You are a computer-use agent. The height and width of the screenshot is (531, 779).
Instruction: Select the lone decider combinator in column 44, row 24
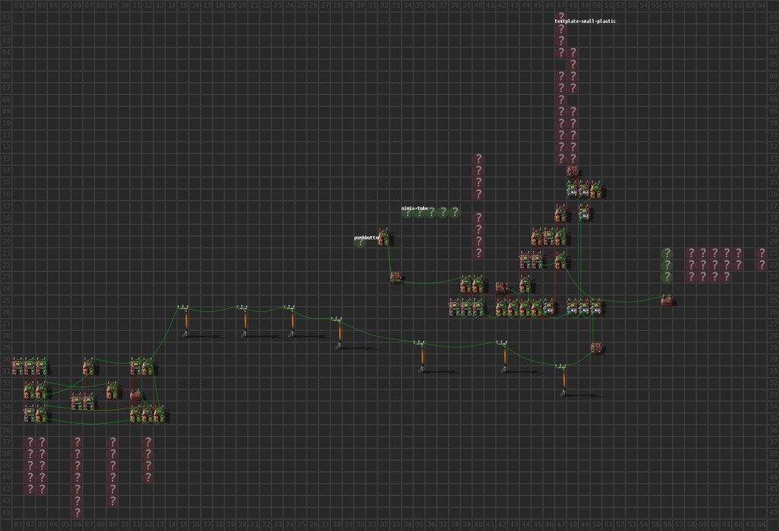[x=526, y=284]
